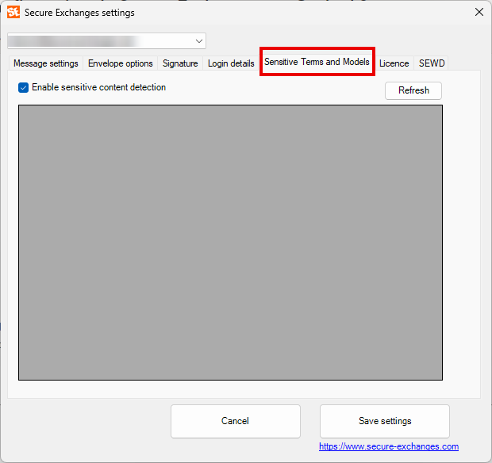
Task: Go to the Signature tab
Action: point(180,63)
